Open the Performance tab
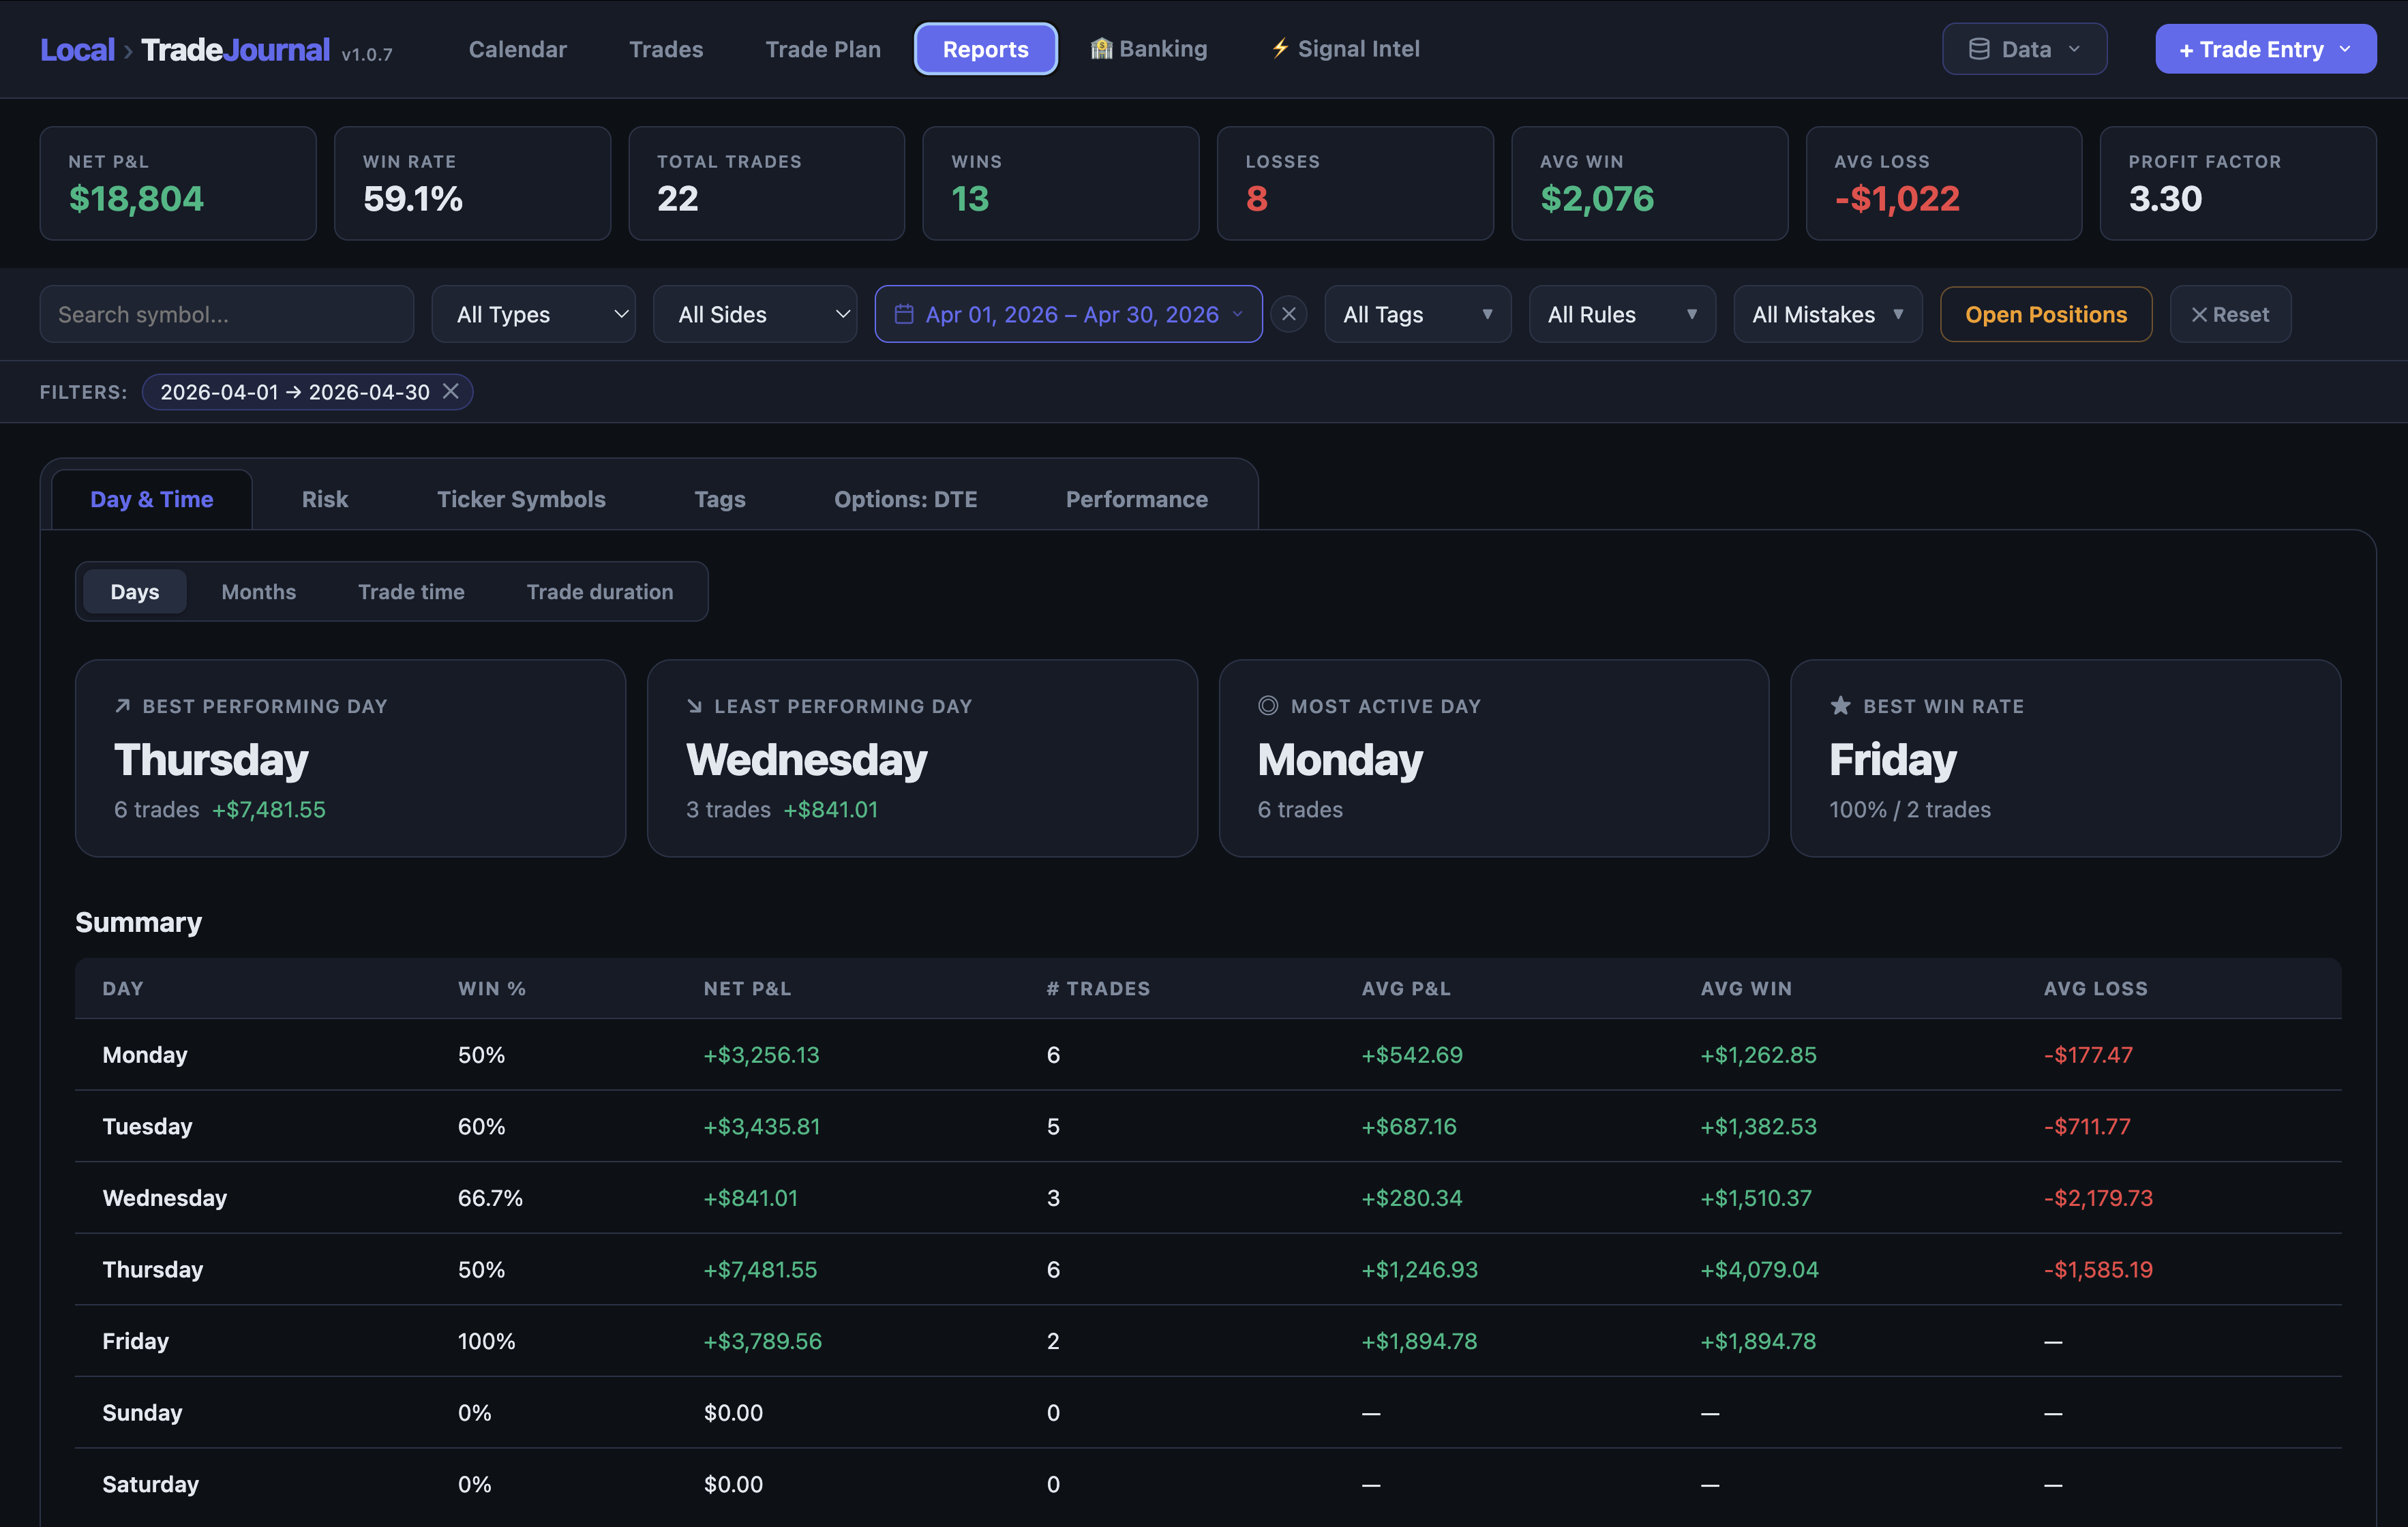Image resolution: width=2408 pixels, height=1527 pixels. (x=1136, y=499)
